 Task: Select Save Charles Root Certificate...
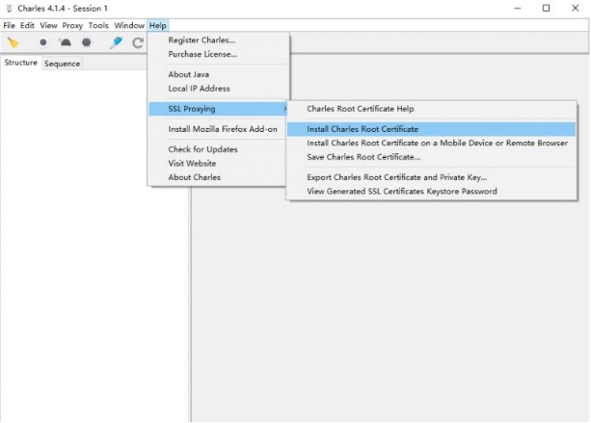coord(431,157)
